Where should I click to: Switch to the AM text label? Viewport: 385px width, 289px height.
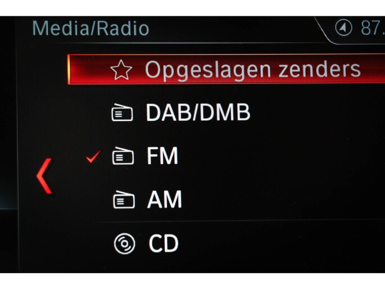(165, 200)
